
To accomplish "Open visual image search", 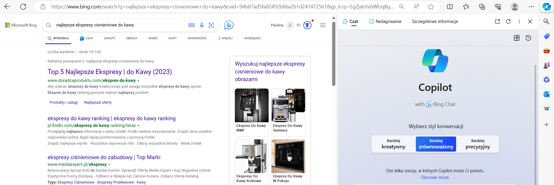I will coord(212,25).
